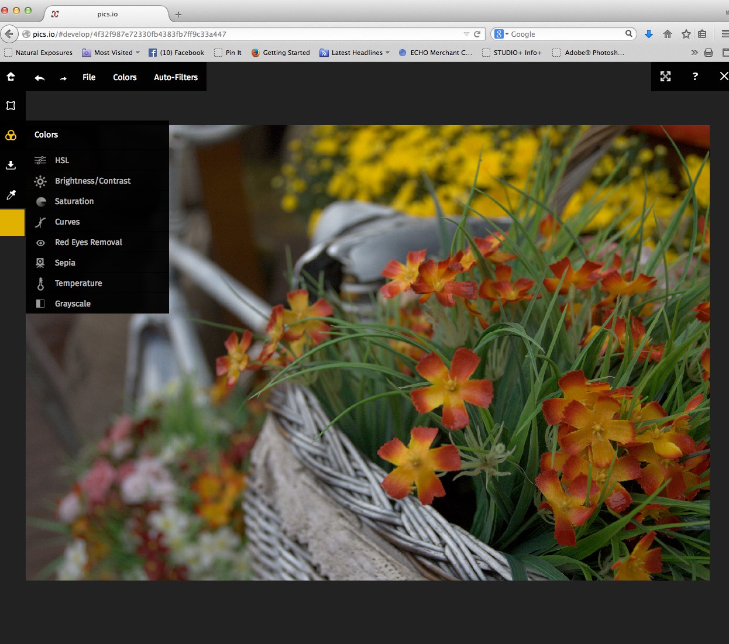Click the Saturation half-circle icon

(41, 202)
